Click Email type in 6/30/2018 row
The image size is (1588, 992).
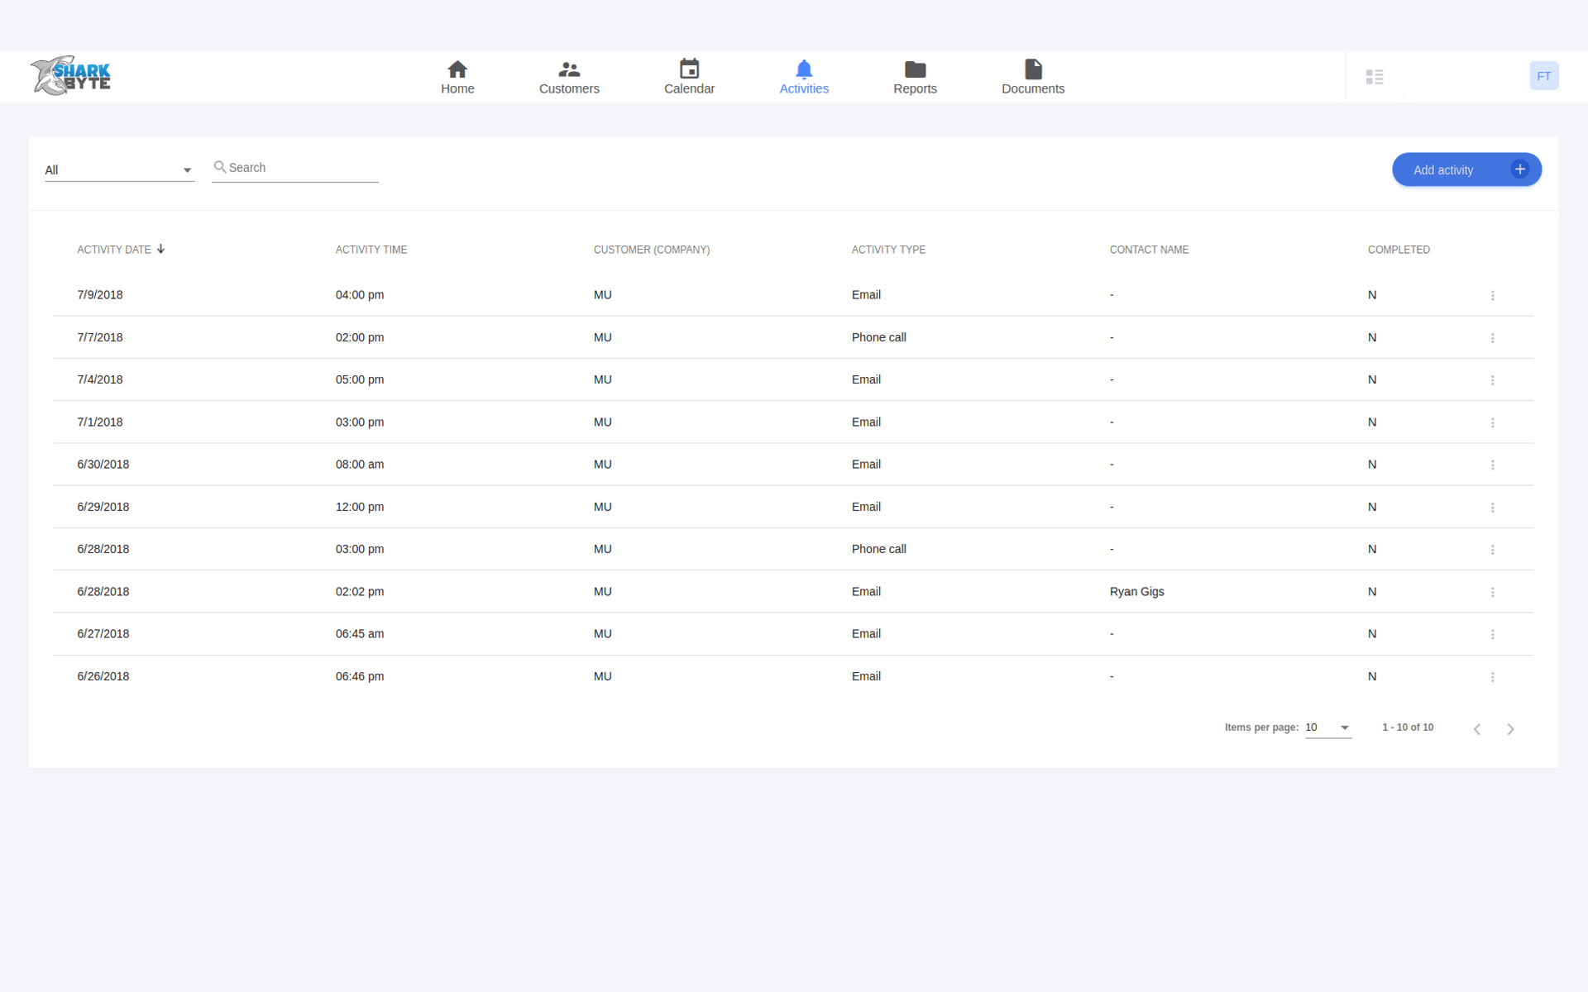(866, 465)
